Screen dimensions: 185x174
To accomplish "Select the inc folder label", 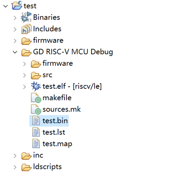I will point(38,155).
